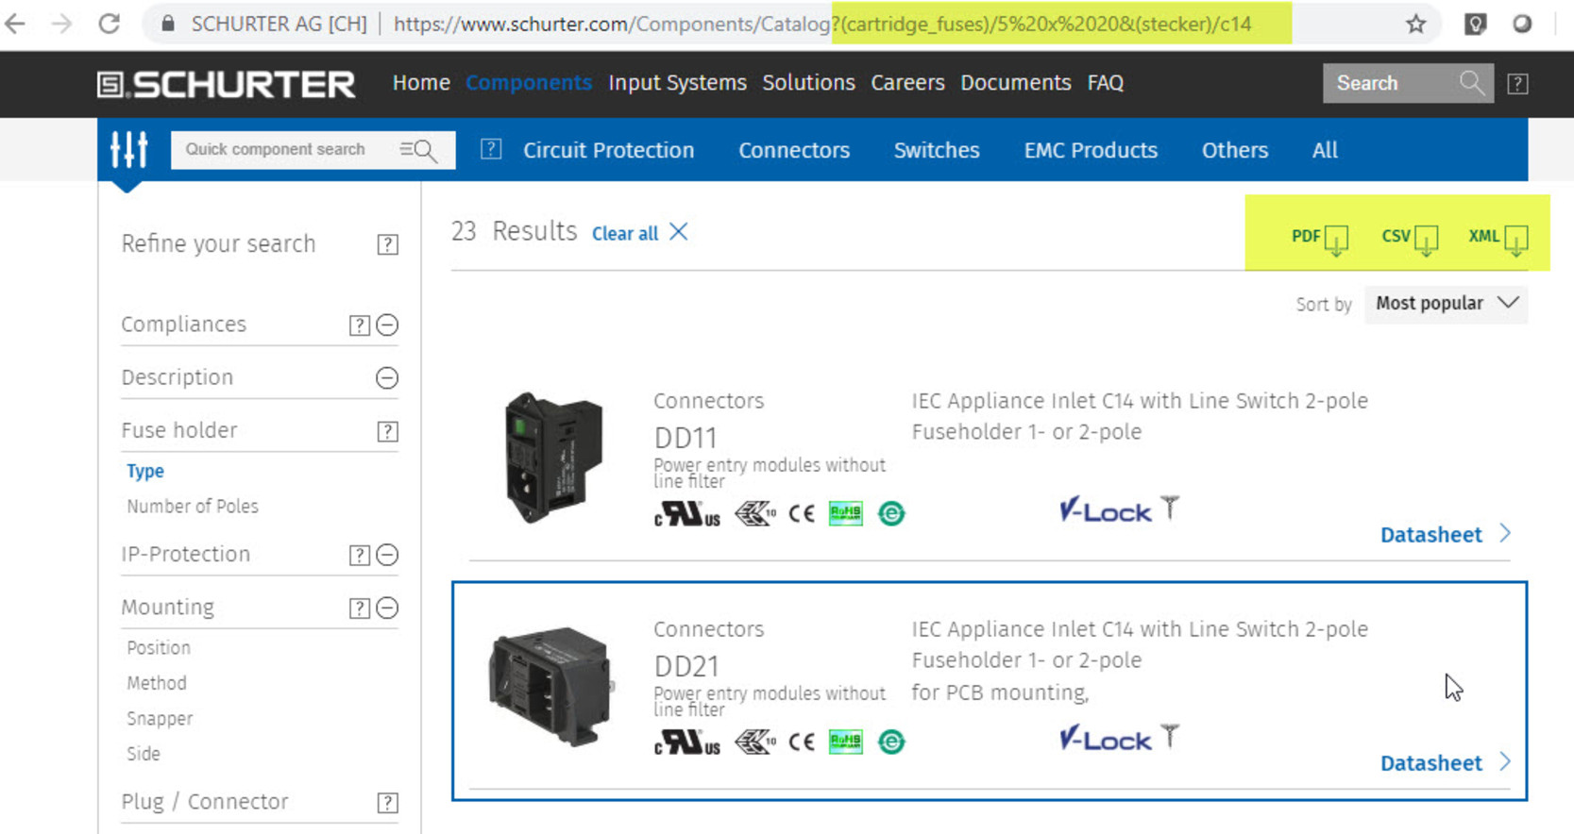This screenshot has width=1574, height=834.
Task: Open help icon for IP-Protection
Action: pos(359,556)
